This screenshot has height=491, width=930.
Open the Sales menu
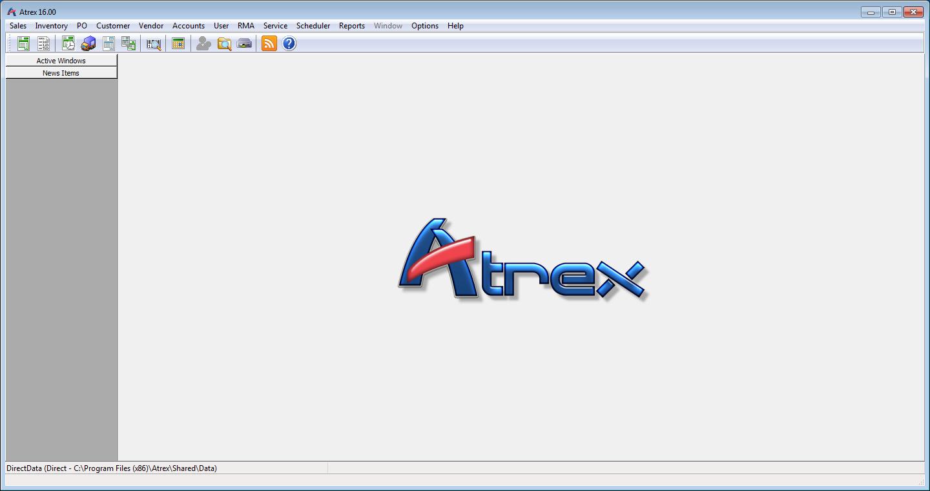17,25
